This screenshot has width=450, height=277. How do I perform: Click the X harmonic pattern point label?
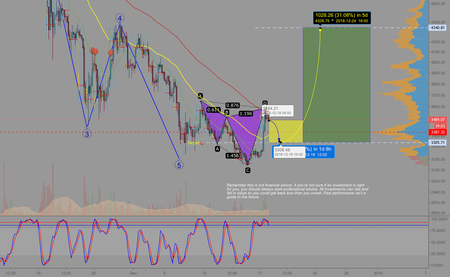click(x=200, y=96)
